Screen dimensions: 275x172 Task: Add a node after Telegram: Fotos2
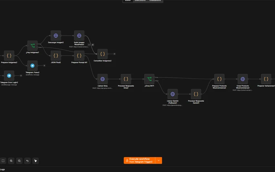pos(44,66)
